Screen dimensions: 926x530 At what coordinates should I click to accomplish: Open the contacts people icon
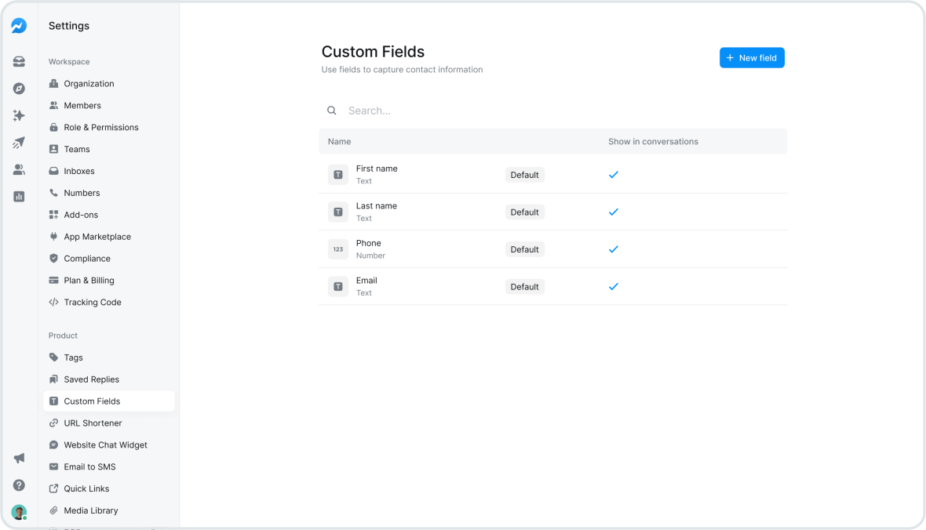click(19, 169)
